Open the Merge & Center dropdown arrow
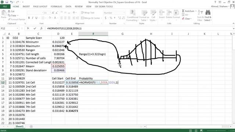Screen dimensions: 235x132 tap(101, 18)
